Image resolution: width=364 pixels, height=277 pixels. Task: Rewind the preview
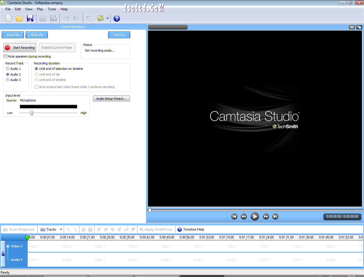pyautogui.click(x=244, y=217)
